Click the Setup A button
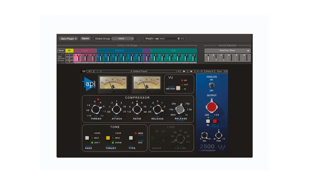Image resolution: width=309 pixels, height=193 pixels. tap(209, 71)
